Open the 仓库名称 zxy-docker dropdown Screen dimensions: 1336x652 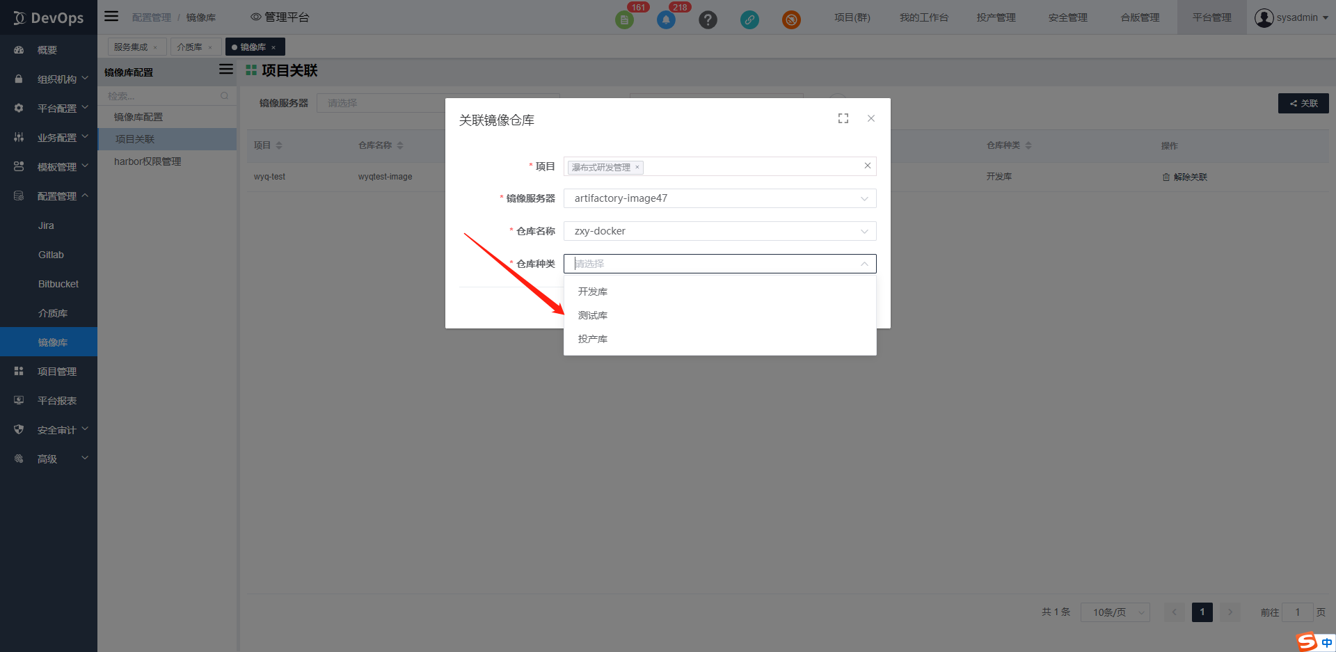tap(719, 231)
